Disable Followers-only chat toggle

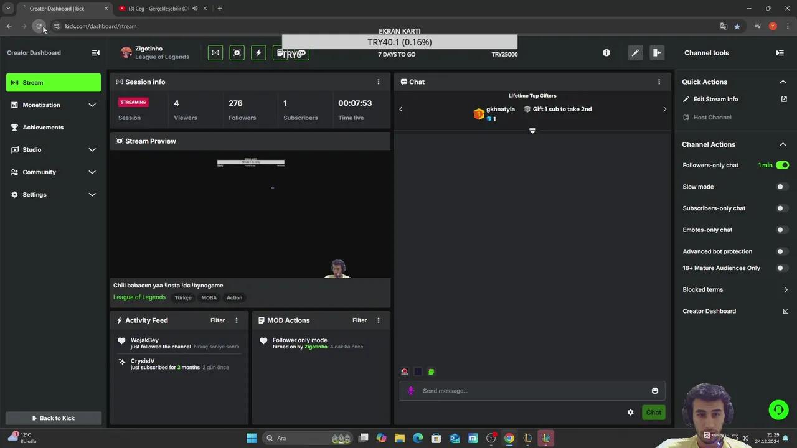point(783,165)
